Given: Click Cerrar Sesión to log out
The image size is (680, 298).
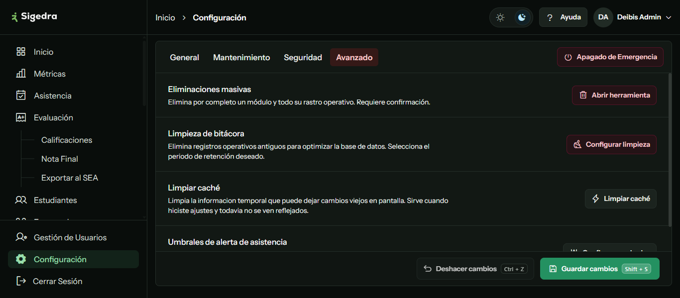Looking at the screenshot, I should tap(73, 281).
